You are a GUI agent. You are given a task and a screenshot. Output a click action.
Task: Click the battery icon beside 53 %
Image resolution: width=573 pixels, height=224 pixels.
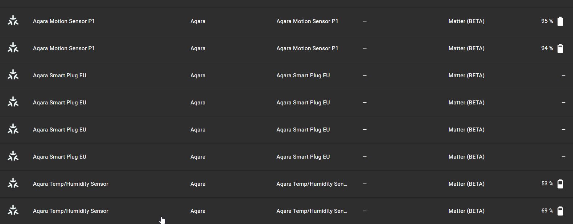[x=560, y=184]
